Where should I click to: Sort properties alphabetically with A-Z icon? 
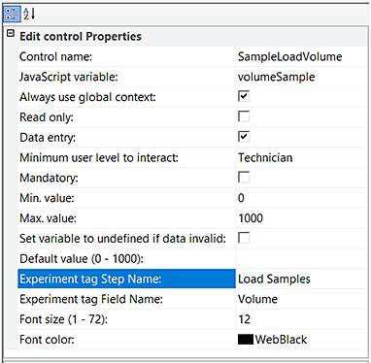click(29, 14)
